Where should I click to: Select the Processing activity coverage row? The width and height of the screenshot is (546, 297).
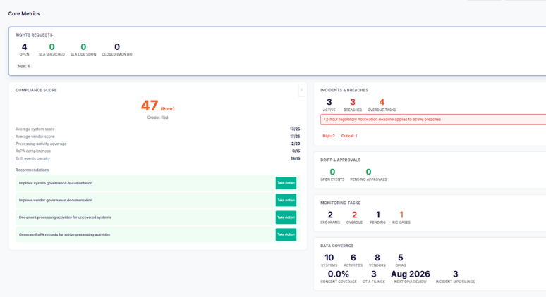[x=158, y=144]
